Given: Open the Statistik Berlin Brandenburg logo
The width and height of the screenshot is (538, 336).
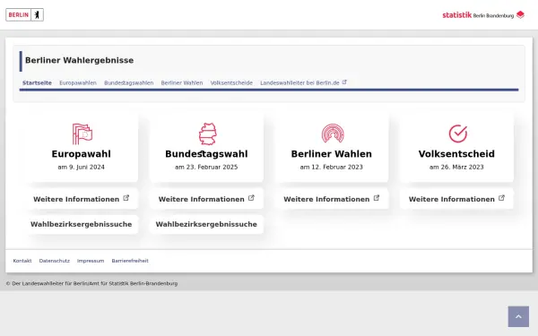Looking at the screenshot, I should [483, 14].
